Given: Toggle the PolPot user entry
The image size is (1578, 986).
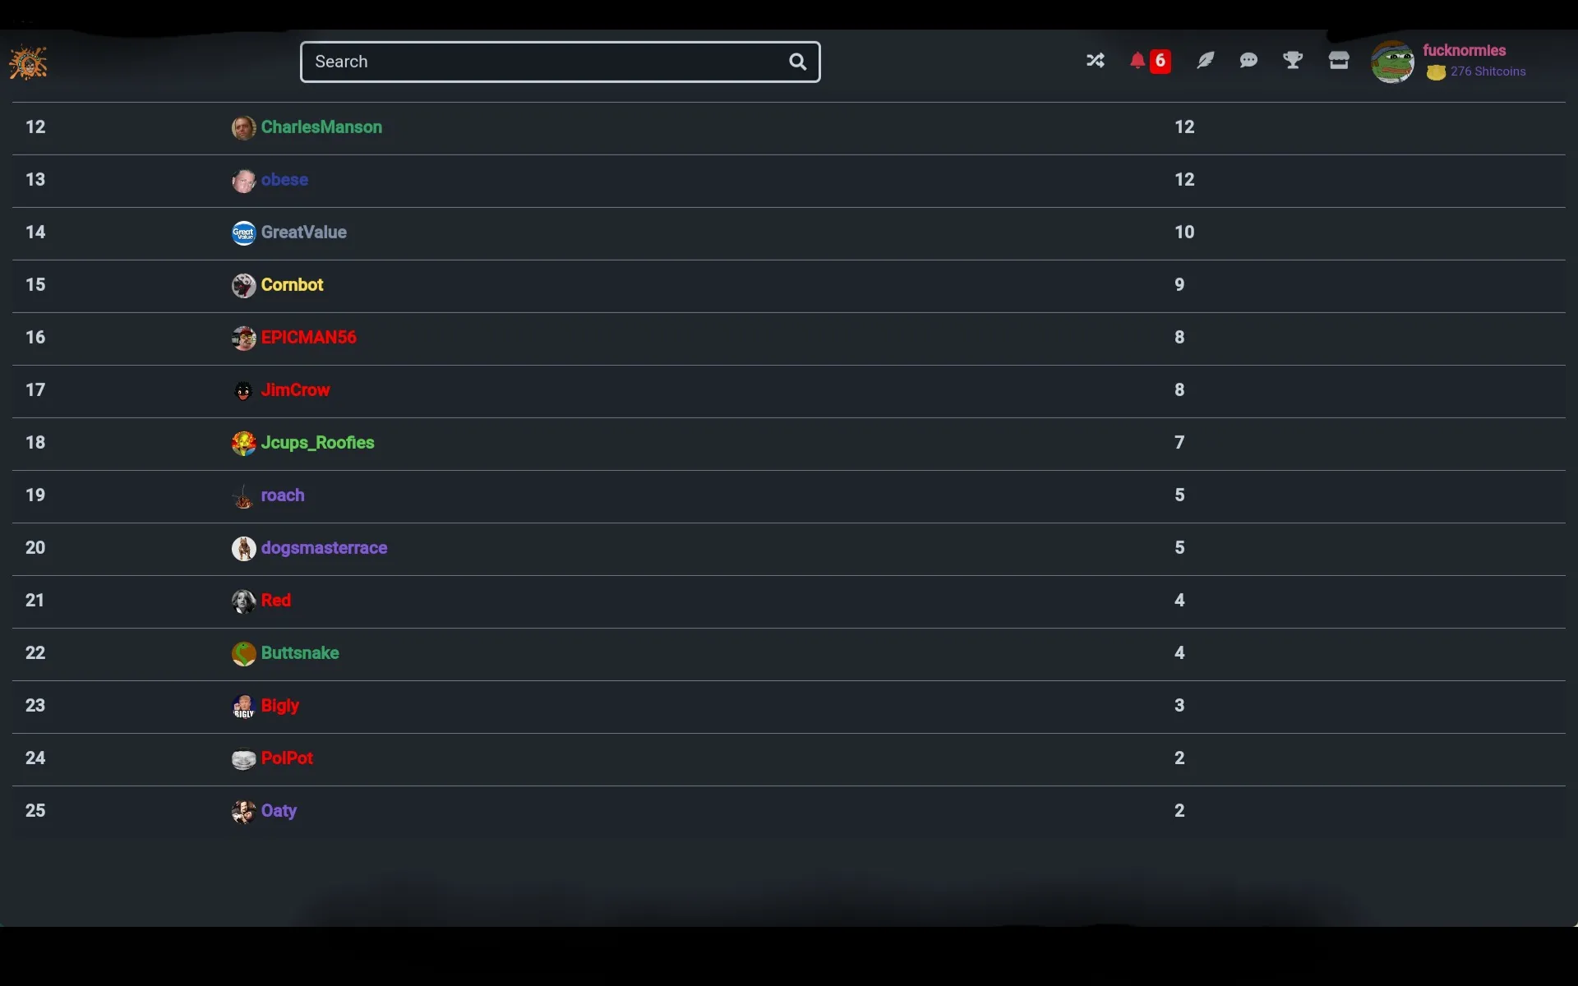Looking at the screenshot, I should point(286,758).
